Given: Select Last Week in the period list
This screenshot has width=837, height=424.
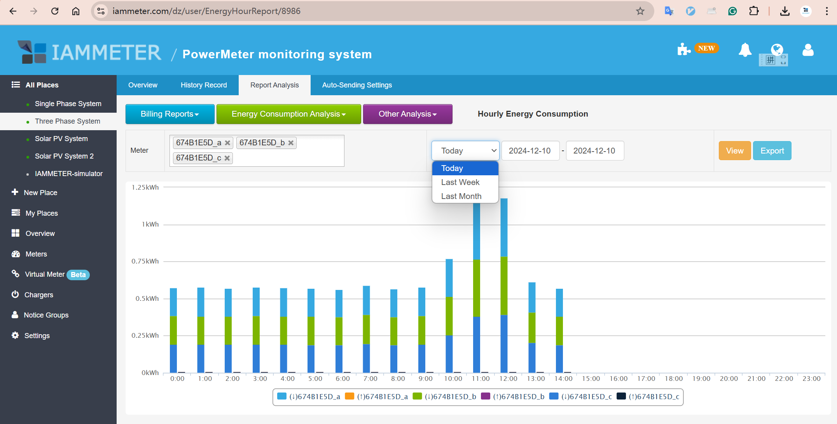Looking at the screenshot, I should click(465, 182).
